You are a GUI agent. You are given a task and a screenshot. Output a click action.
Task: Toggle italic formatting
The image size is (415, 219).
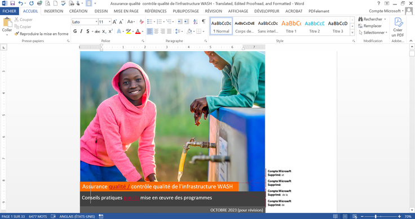(x=81, y=32)
